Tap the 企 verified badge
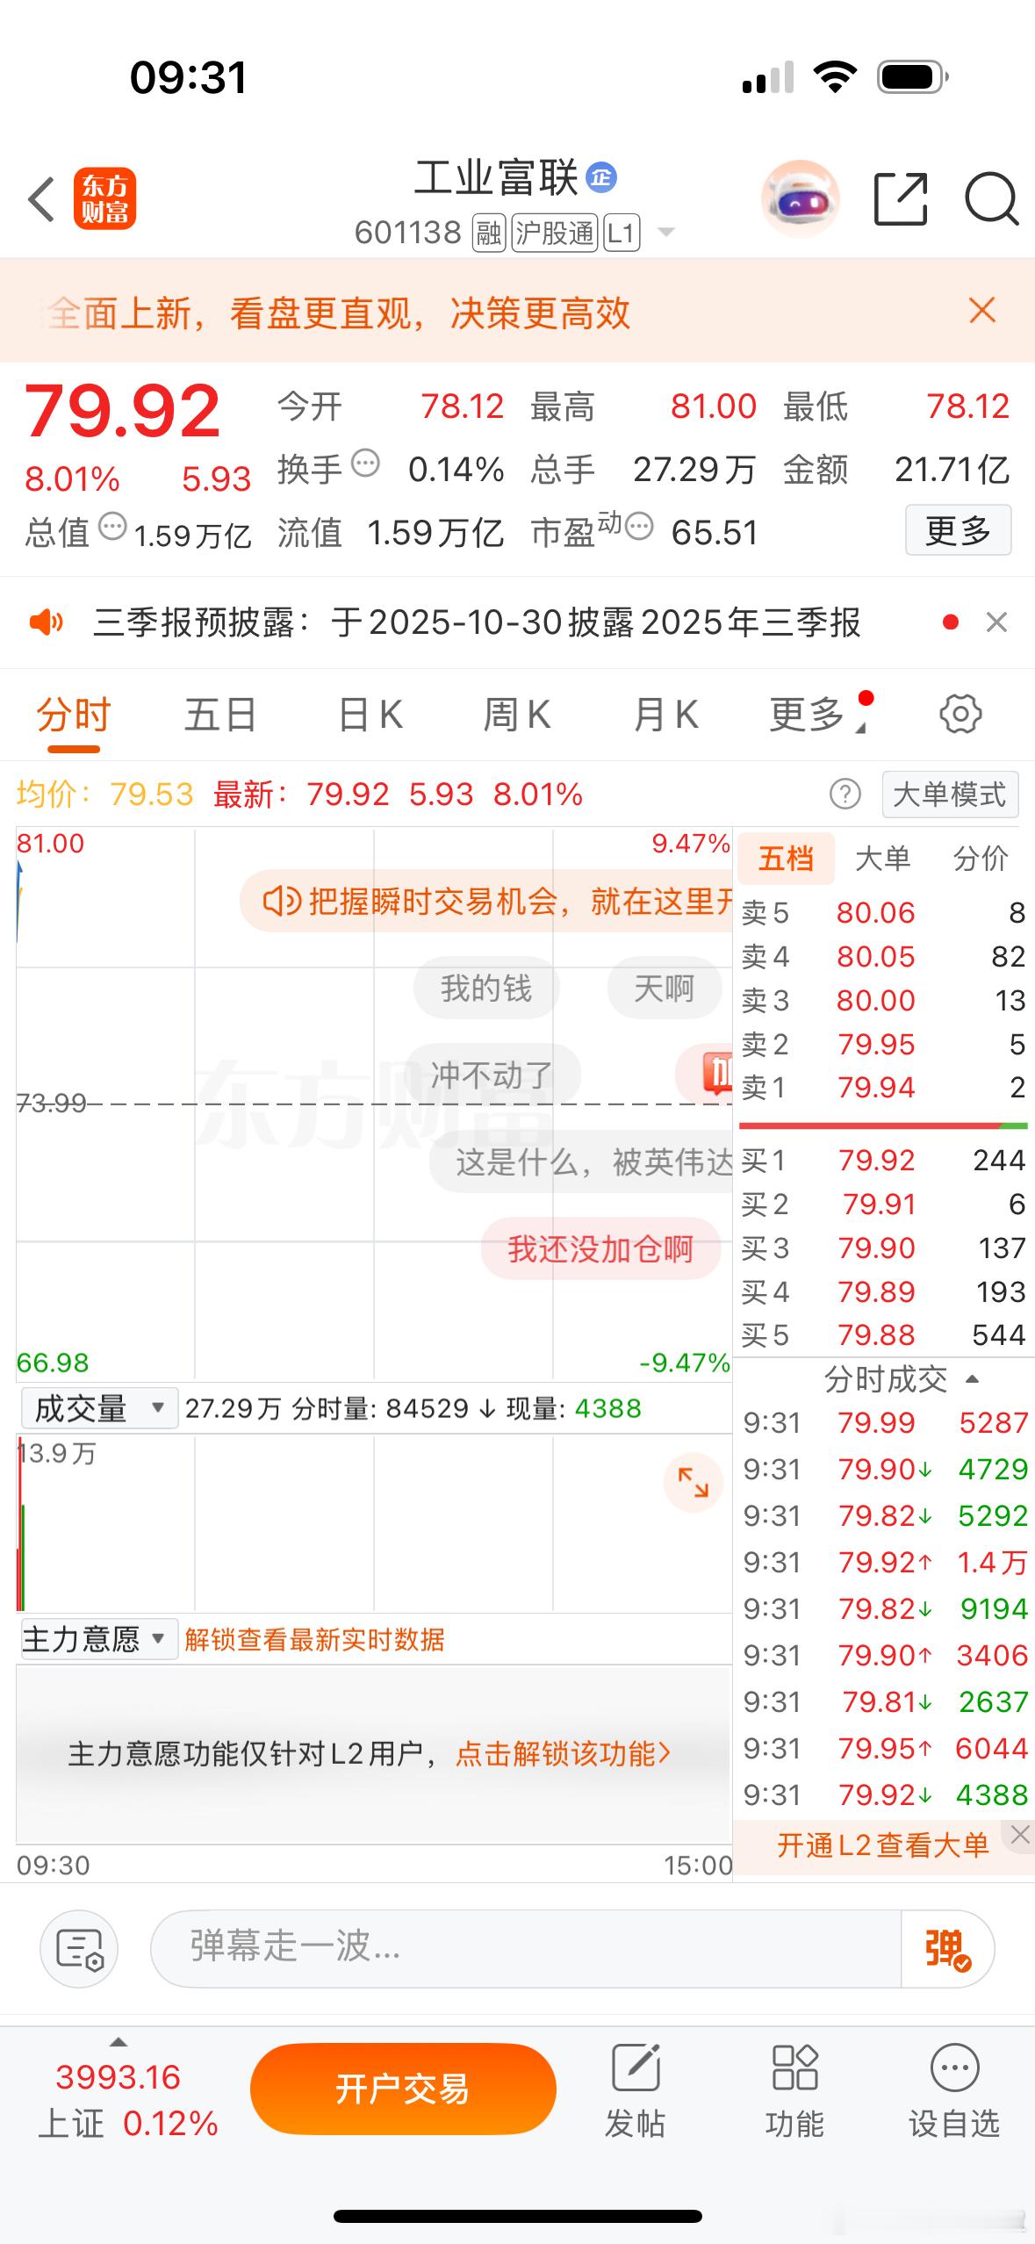Viewport: 1035px width, 2244px height. (x=601, y=177)
